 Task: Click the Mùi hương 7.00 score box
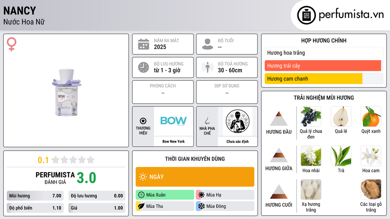pos(35,196)
